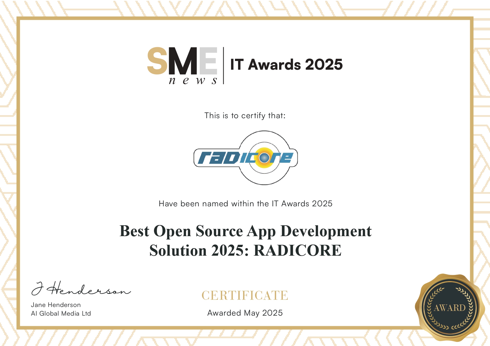Click 'Awarded May 2025' text
490x346 pixels.
point(245,313)
